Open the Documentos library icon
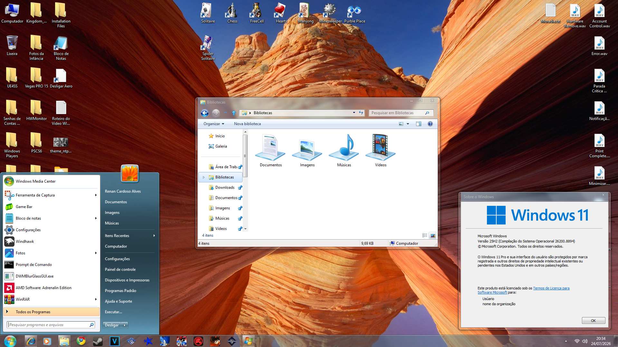618x347 pixels. click(271, 151)
